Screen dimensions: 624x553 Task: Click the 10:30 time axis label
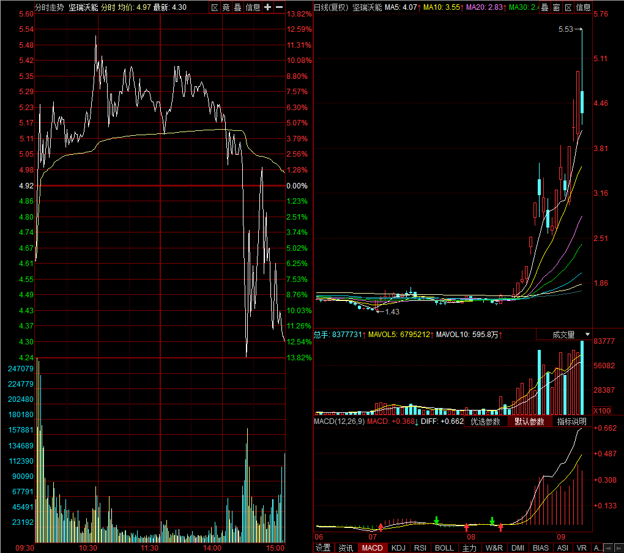[88, 548]
